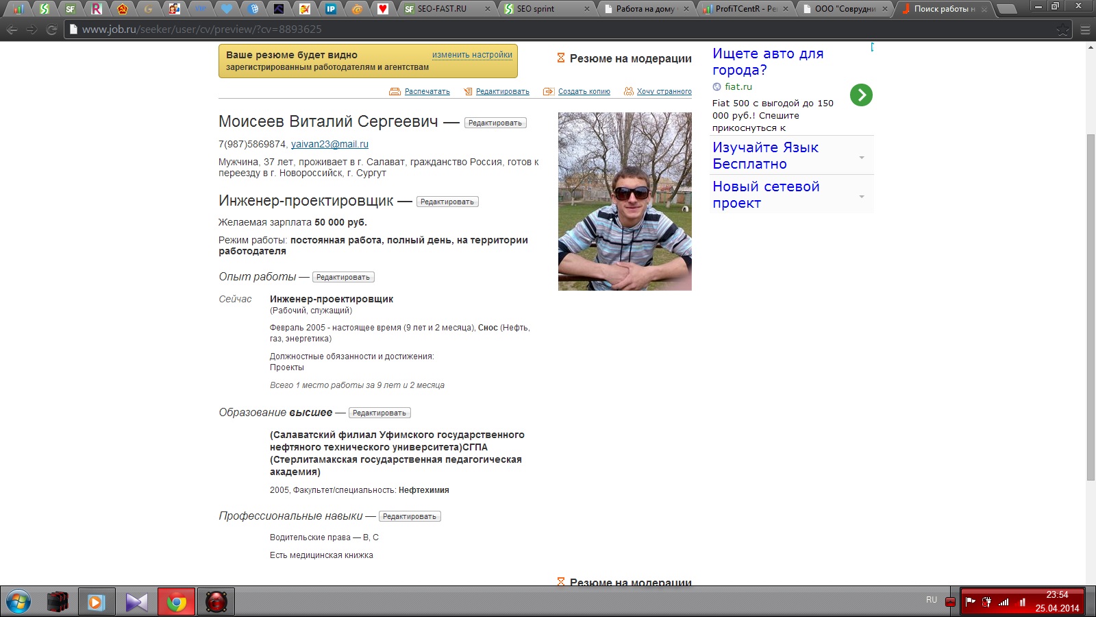Click the Есть медицинская книжка text
The height and width of the screenshot is (617, 1096).
pos(321,555)
